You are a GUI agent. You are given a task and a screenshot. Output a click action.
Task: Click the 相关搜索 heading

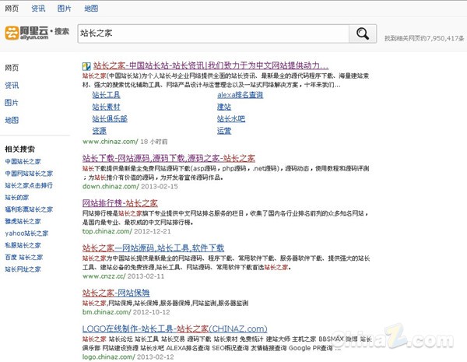pyautogui.click(x=19, y=149)
